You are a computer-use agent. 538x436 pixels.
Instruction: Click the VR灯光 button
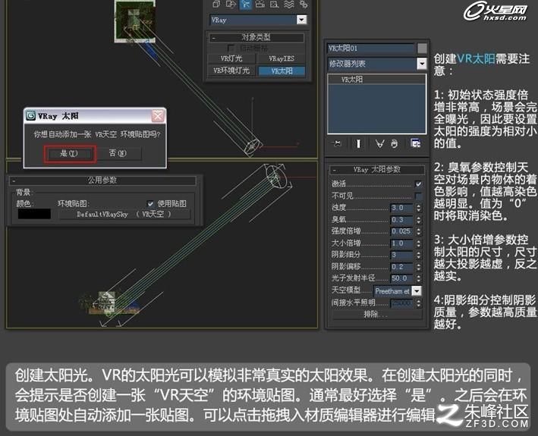point(231,58)
